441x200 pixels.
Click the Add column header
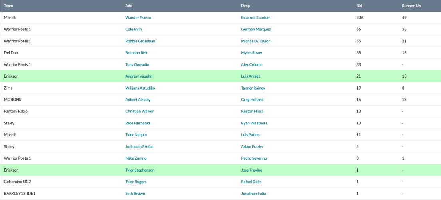tap(129, 6)
